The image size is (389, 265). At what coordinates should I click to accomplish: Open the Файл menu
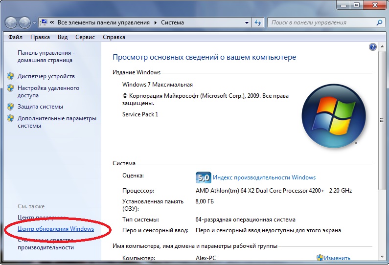[15, 37]
